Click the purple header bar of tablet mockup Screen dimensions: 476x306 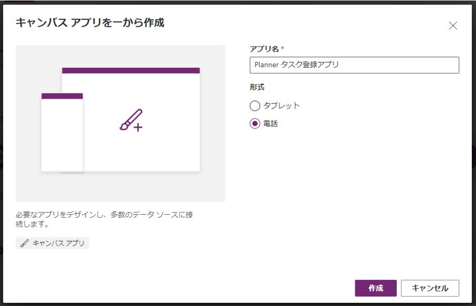coord(131,70)
